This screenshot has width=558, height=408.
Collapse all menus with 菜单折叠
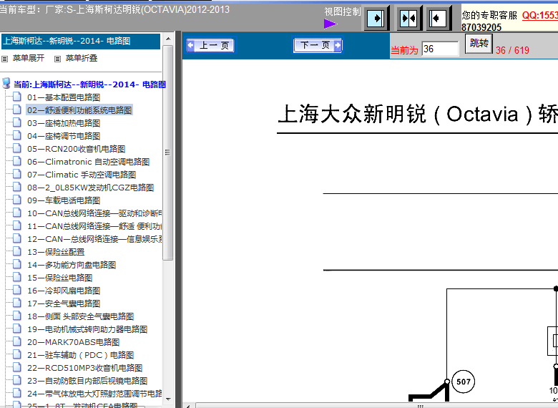tap(82, 58)
